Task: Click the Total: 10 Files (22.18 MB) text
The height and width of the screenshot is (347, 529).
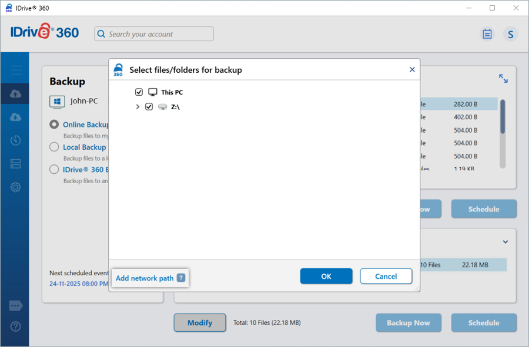Action: click(267, 323)
